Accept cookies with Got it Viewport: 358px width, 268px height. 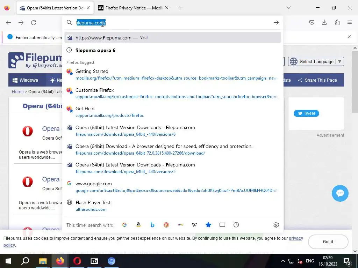point(328,242)
